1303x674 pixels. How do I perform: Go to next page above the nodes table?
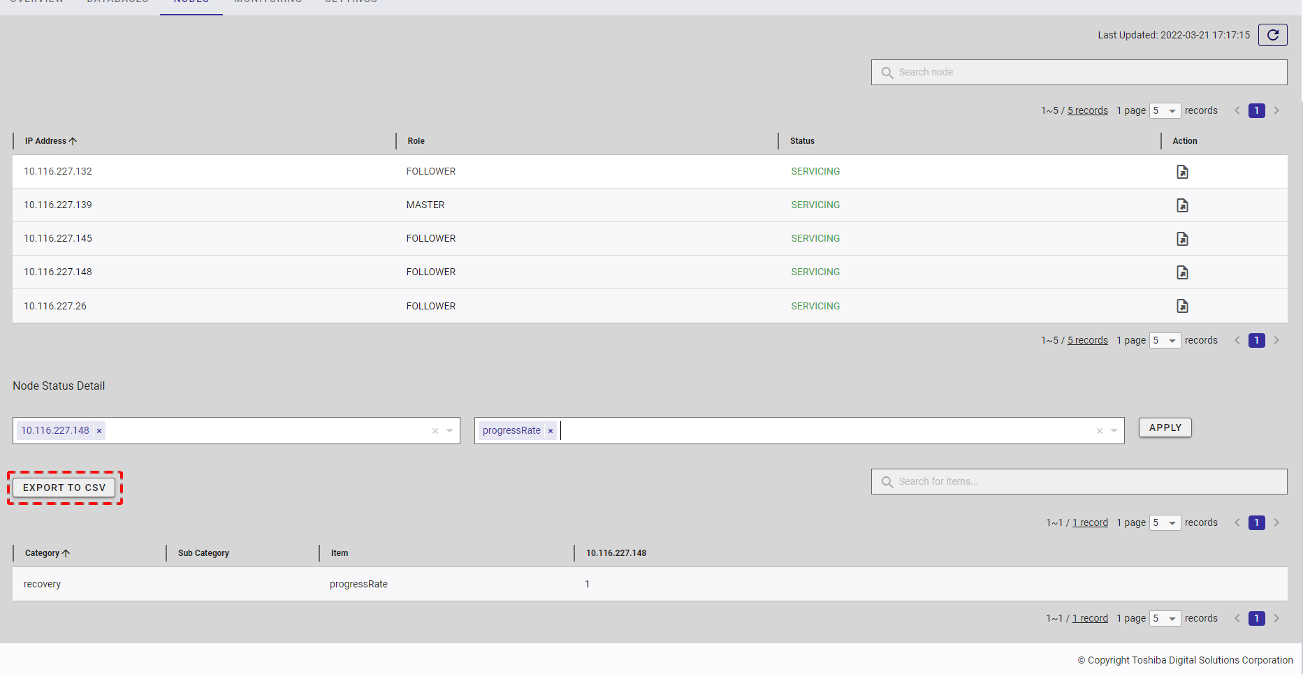(x=1276, y=111)
